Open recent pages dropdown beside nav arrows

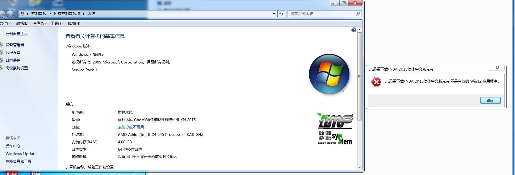[16, 14]
